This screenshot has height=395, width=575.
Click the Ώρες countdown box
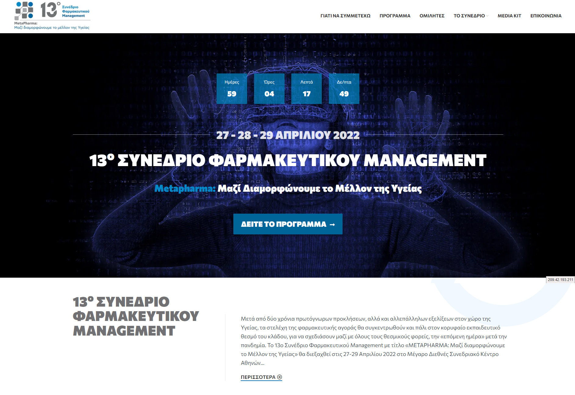[269, 89]
